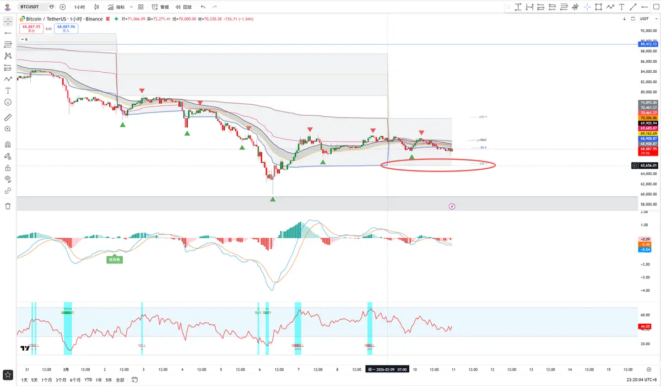
Task: Select the trend line tool in floating toolbar
Action: 633,7
